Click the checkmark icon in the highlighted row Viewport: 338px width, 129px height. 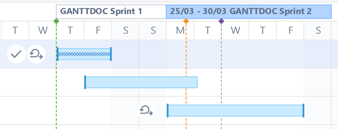pos(17,54)
